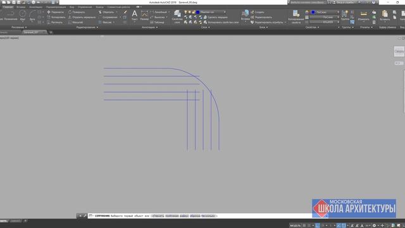Toggle layer freeze sun icon

[190, 12]
